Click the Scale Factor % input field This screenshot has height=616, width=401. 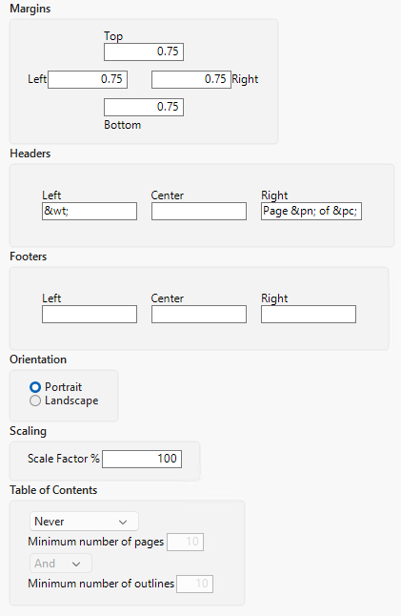coord(142,459)
